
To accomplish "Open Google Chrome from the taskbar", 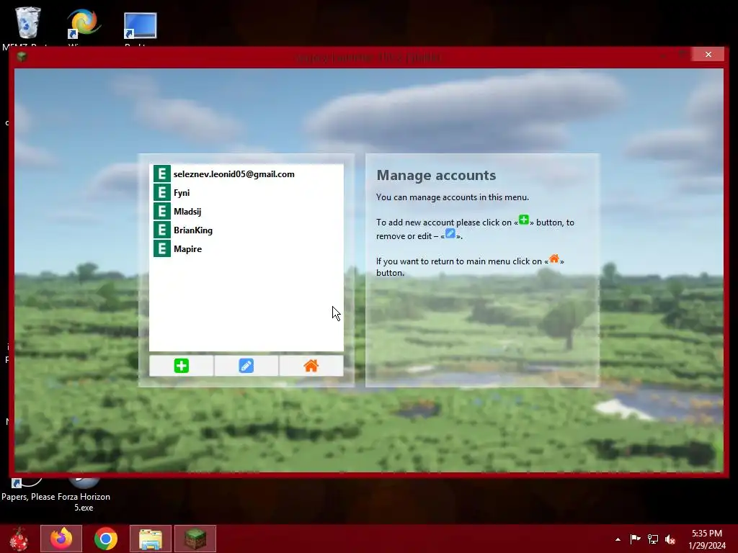I will tap(106, 539).
